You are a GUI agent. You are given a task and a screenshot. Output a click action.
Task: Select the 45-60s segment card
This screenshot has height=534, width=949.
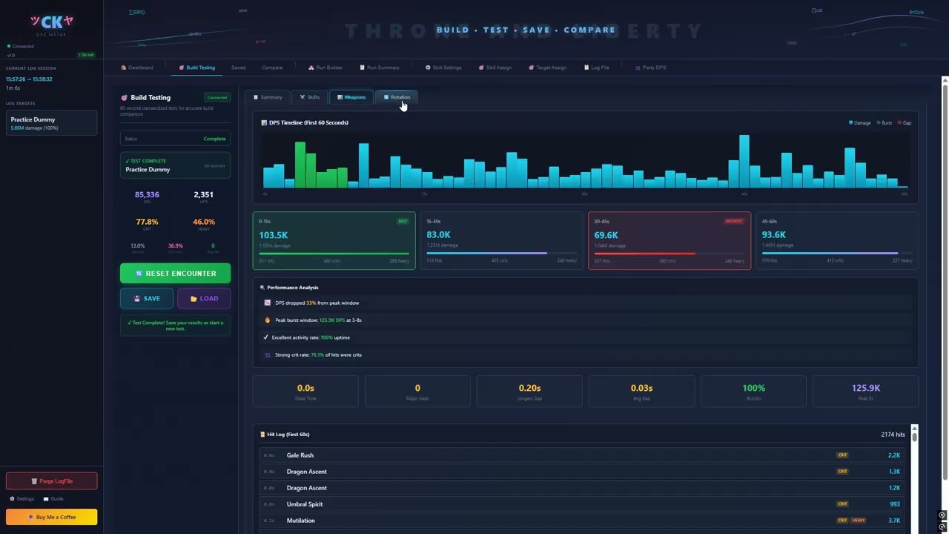coord(837,240)
